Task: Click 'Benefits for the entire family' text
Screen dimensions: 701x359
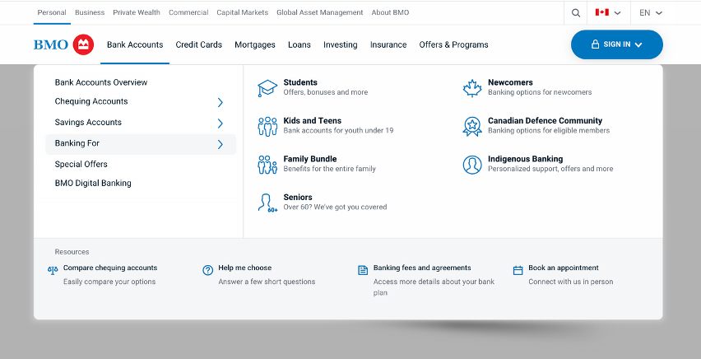Action: (x=329, y=169)
